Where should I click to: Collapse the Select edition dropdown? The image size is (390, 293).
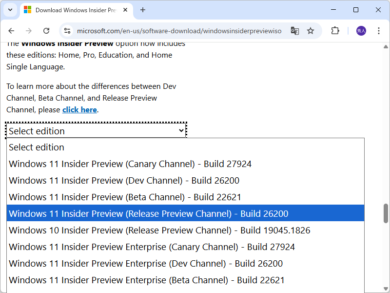tap(96, 131)
